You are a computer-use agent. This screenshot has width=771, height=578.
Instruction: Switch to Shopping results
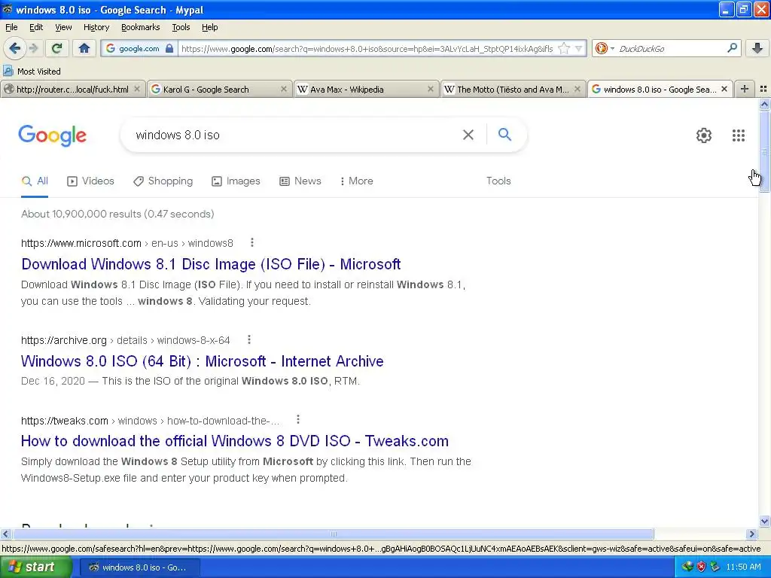click(x=163, y=181)
